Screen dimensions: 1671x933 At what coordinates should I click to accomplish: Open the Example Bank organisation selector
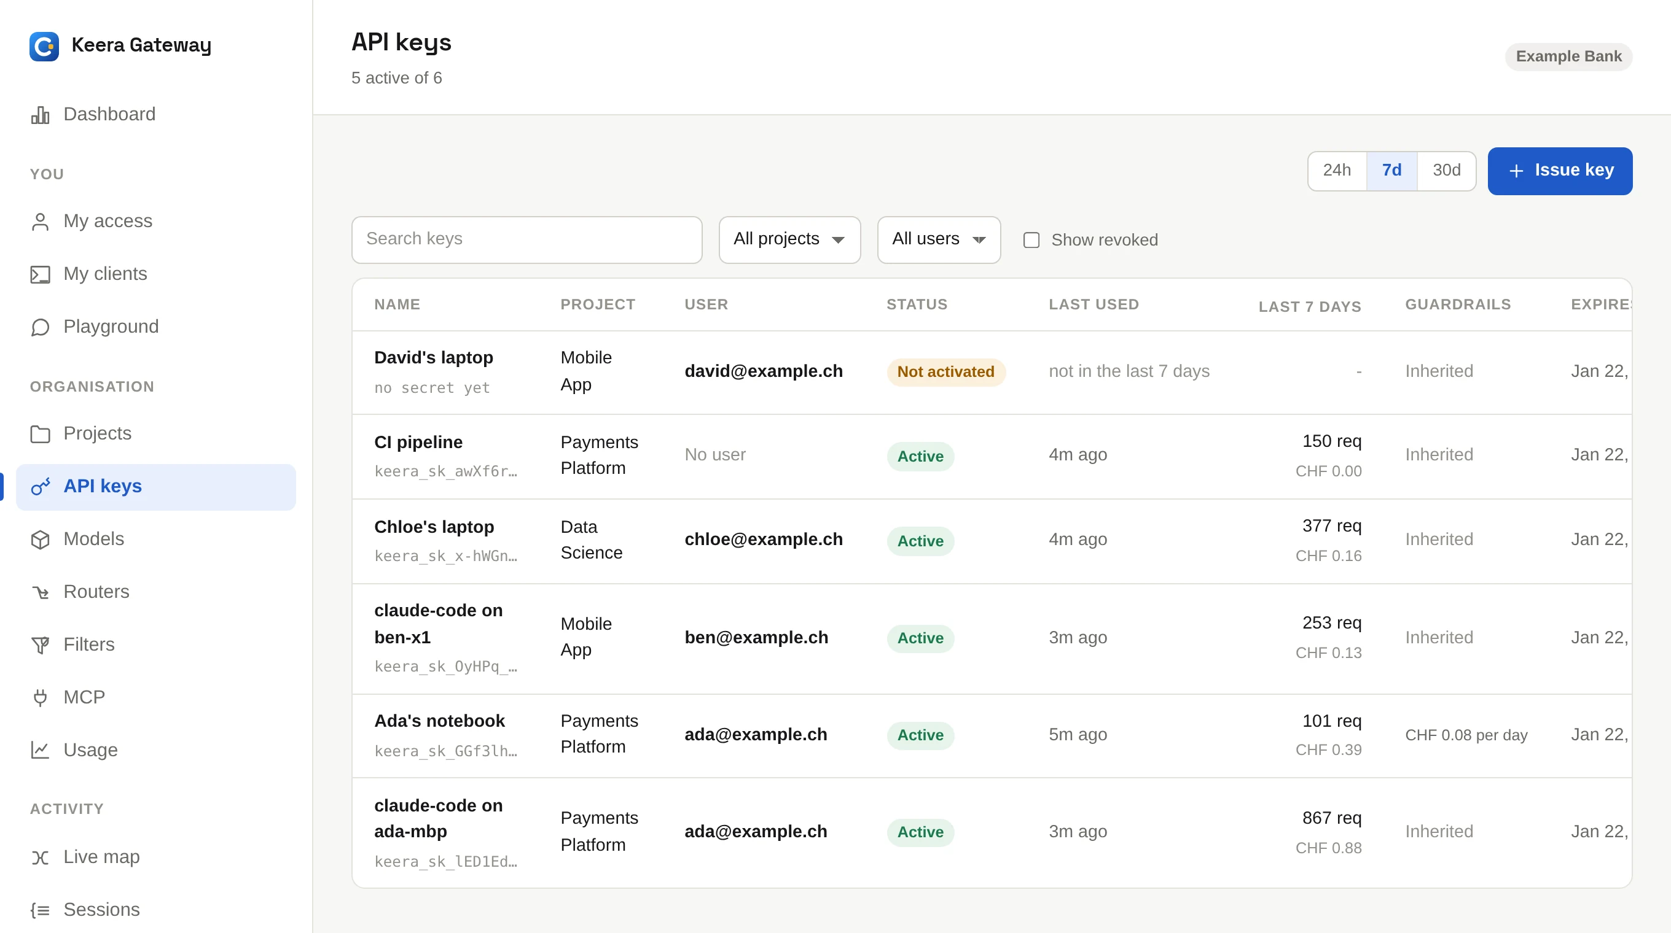(1568, 56)
